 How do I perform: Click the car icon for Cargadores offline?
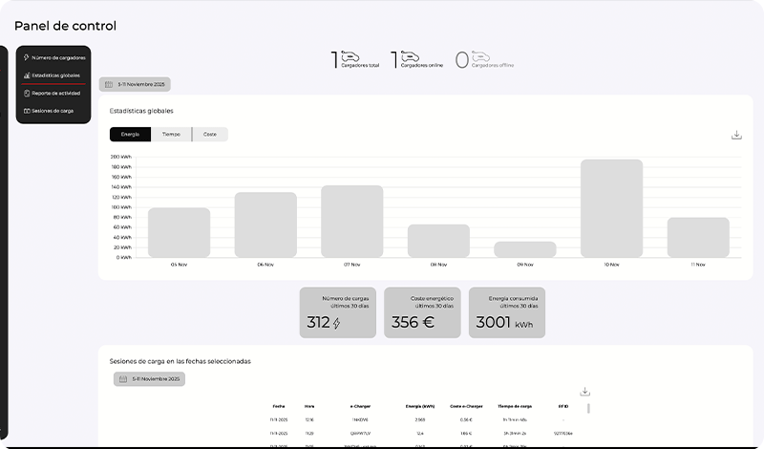click(480, 55)
